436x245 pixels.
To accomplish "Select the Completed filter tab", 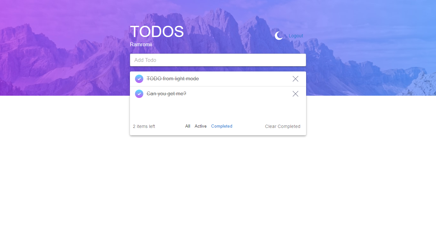I will pyautogui.click(x=222, y=126).
